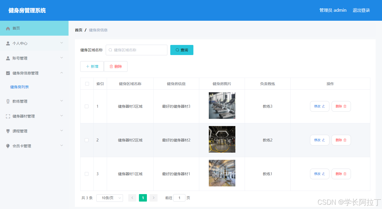Expand the 会员卡管理 menu chevron
The width and height of the screenshot is (382, 209).
click(x=61, y=145)
